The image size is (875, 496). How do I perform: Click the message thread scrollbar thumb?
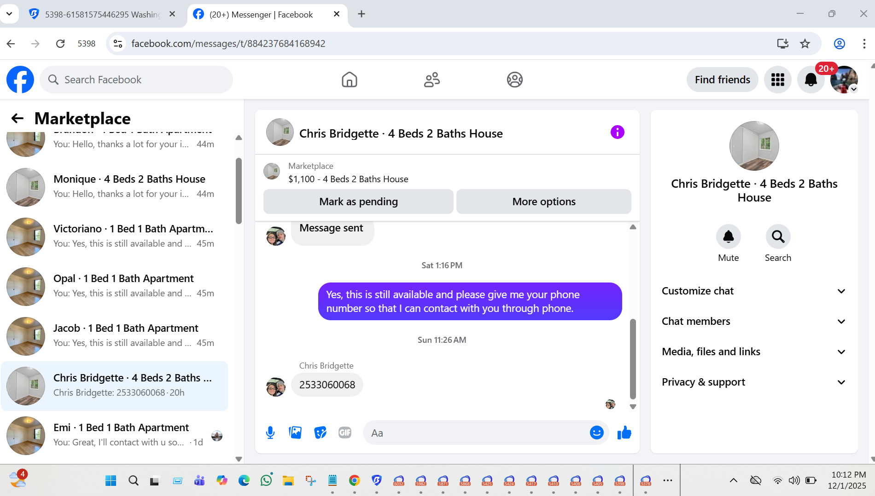point(633,359)
